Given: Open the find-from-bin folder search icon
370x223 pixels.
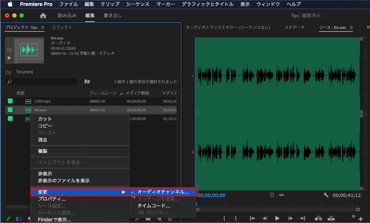Looking at the screenshot, I should click(87, 81).
